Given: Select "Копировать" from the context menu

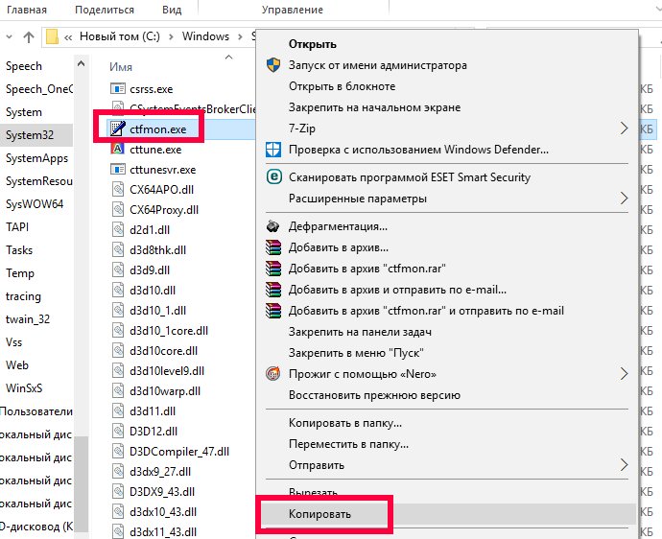Looking at the screenshot, I should pos(320,514).
